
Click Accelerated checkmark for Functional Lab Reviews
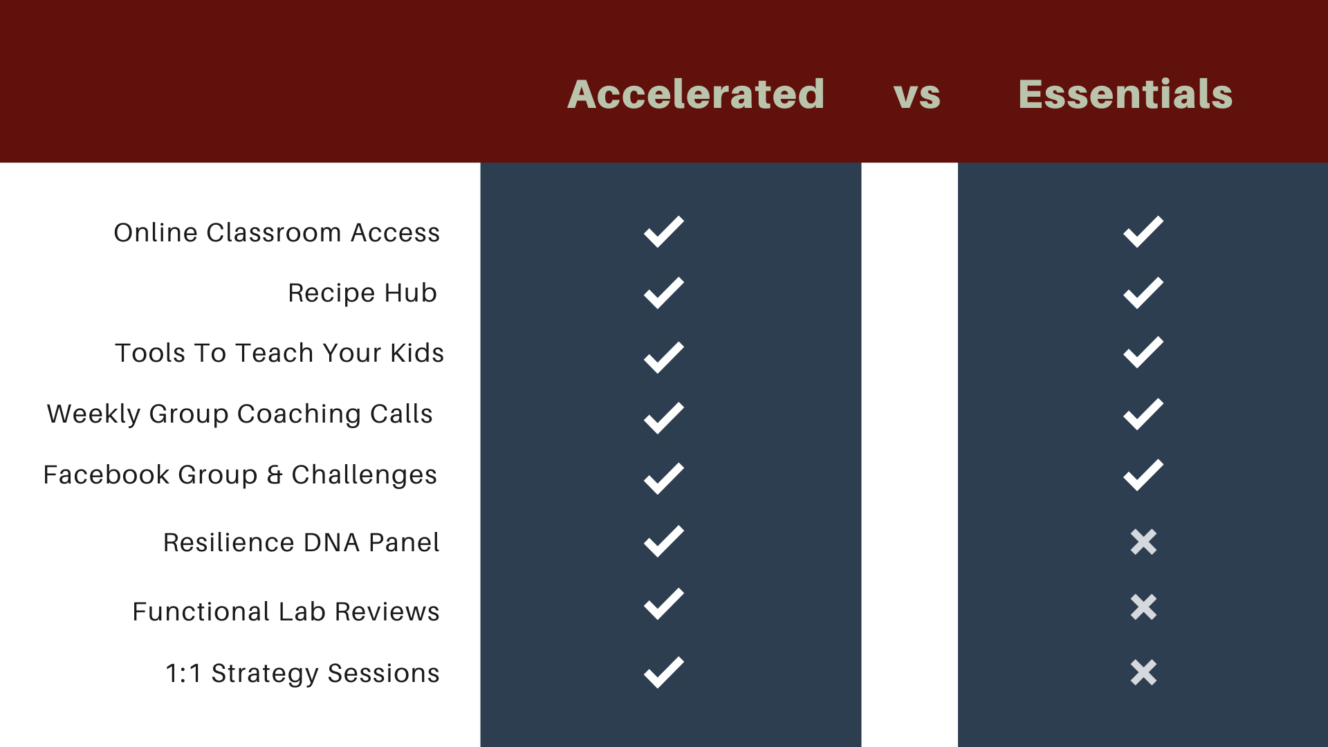[663, 604]
